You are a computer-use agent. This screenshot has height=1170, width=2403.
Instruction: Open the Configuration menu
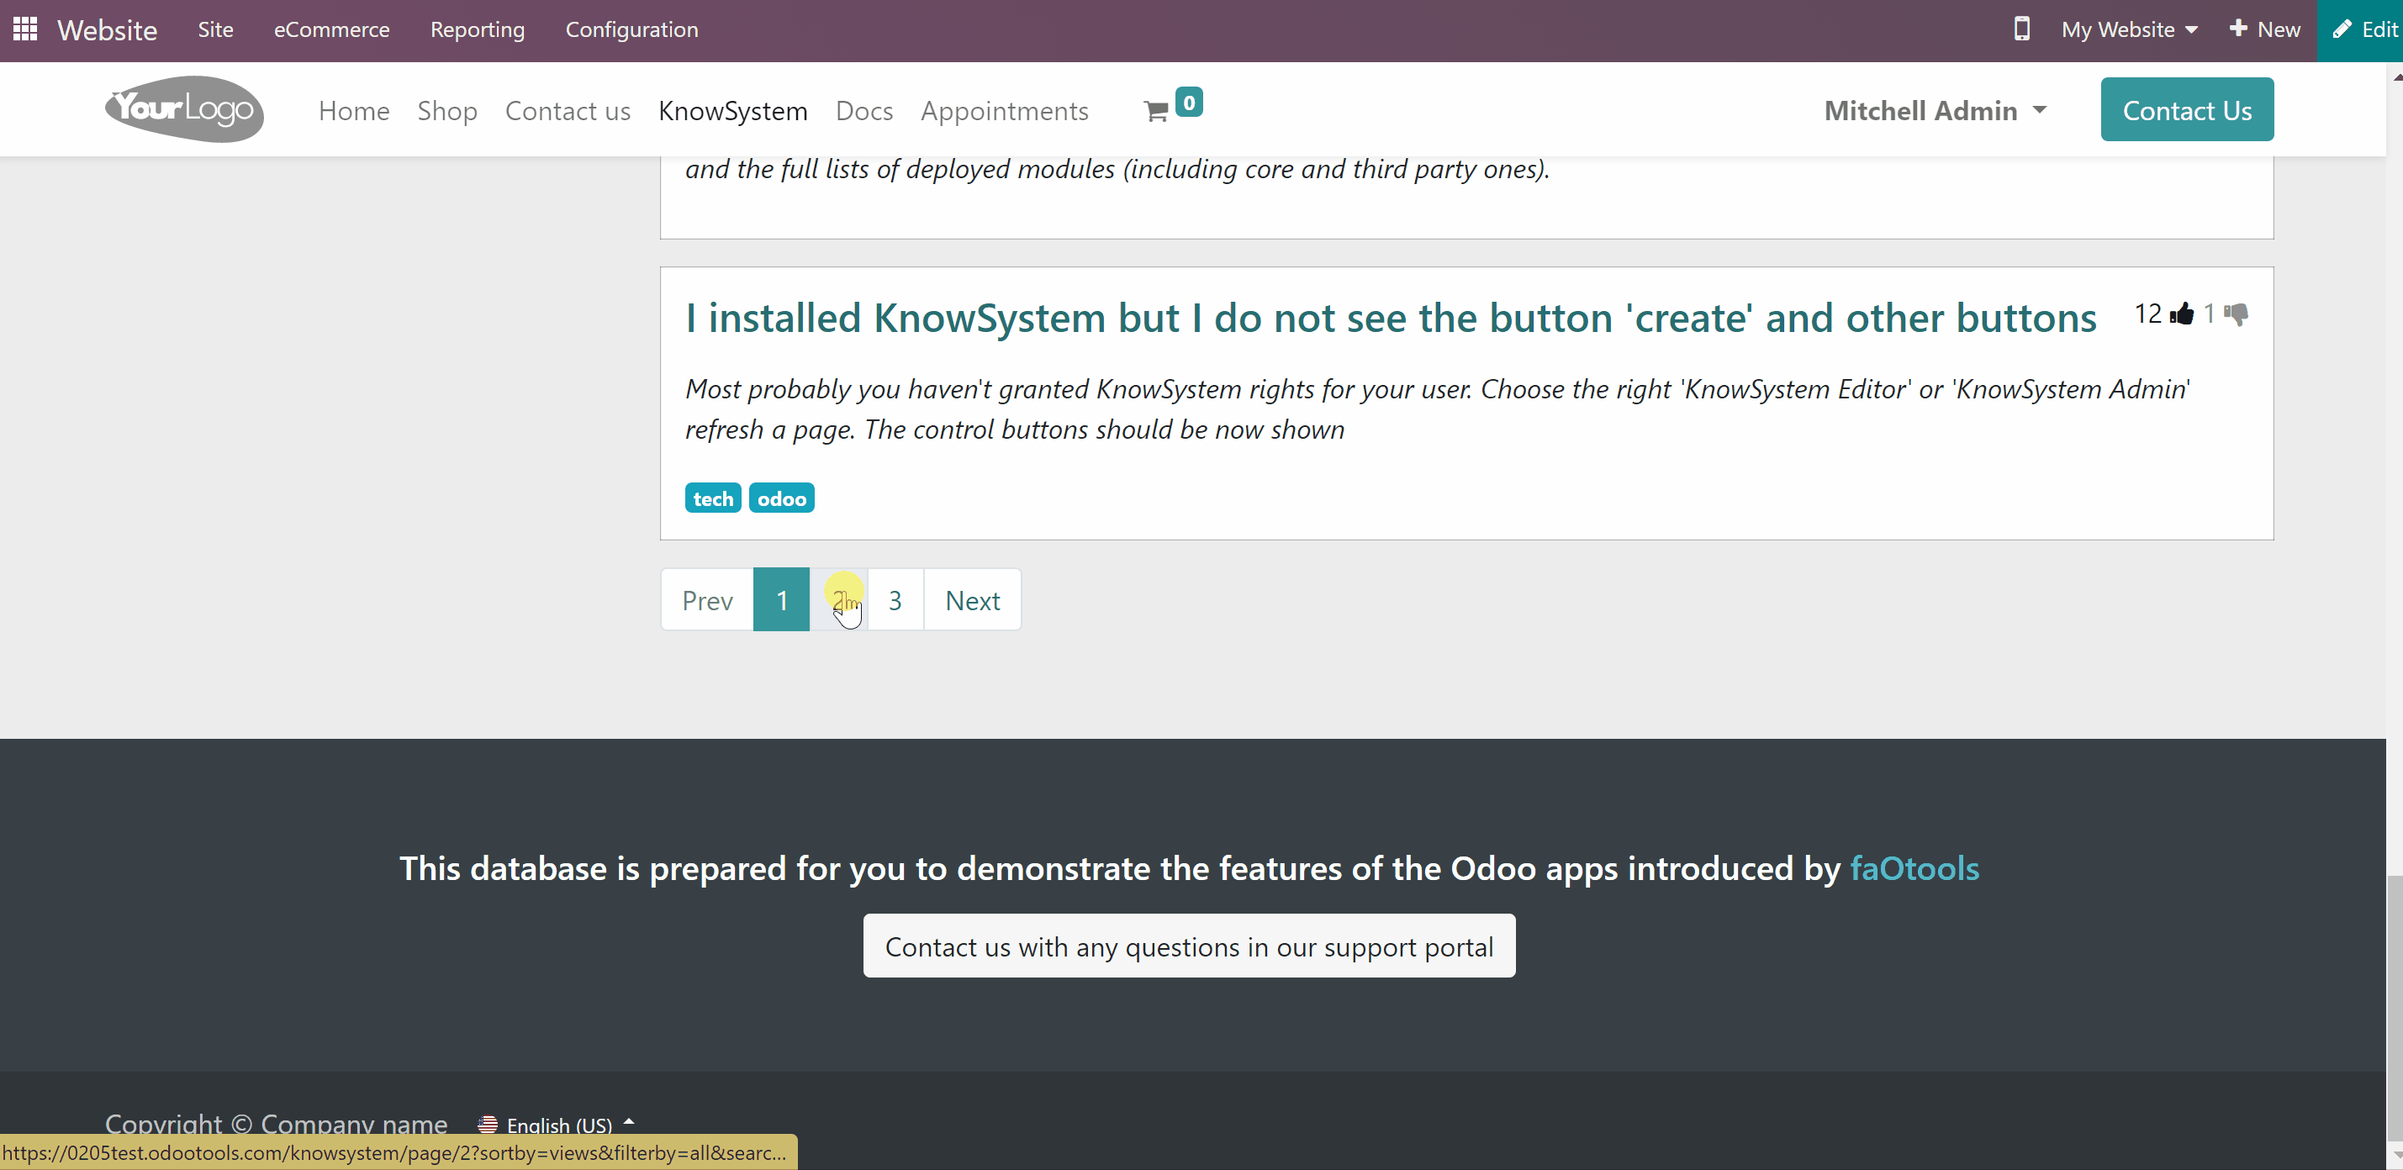[x=631, y=29]
